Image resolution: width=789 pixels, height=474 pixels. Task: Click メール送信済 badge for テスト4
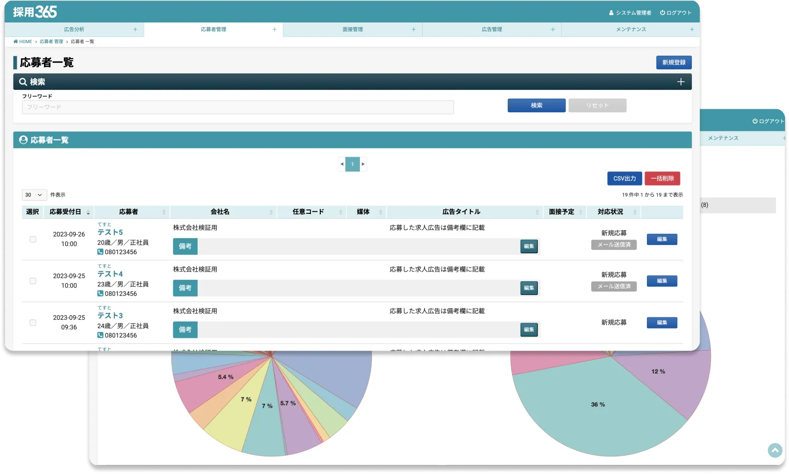(x=614, y=287)
